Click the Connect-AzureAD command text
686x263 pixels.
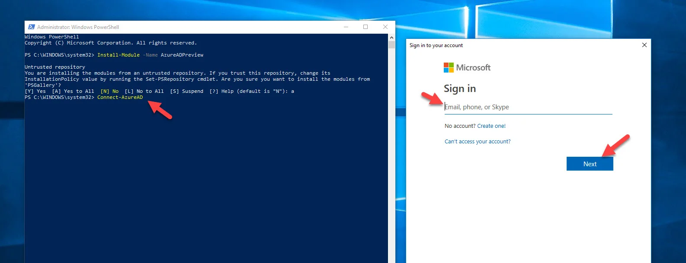pyautogui.click(x=120, y=97)
